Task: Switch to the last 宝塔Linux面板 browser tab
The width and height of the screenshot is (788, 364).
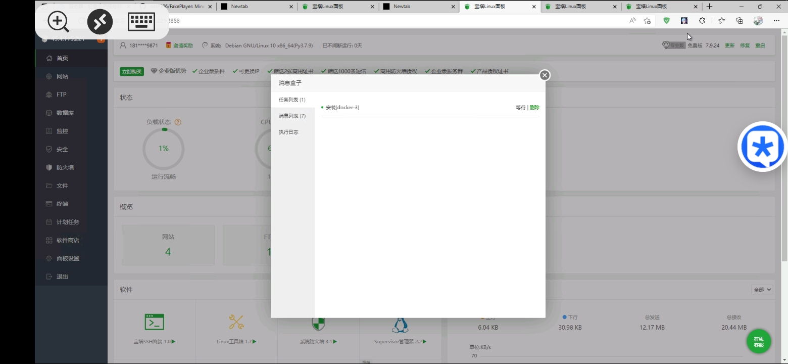Action: pyautogui.click(x=662, y=7)
